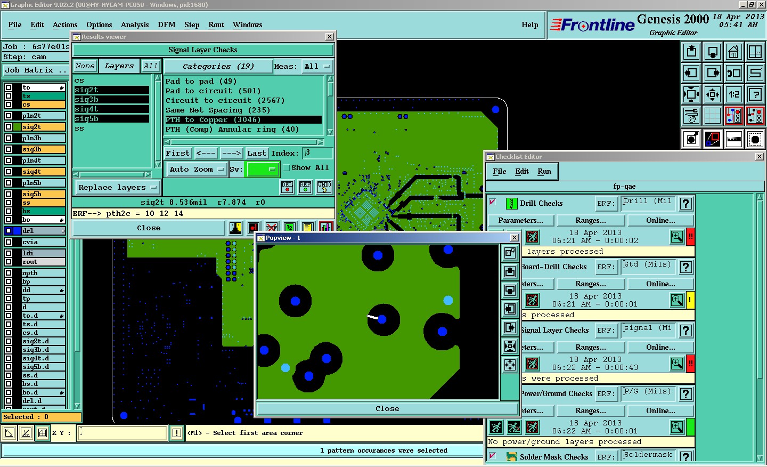The image size is (767, 467).
Task: Click the pan right icon in main toolbar
Action: point(713,73)
